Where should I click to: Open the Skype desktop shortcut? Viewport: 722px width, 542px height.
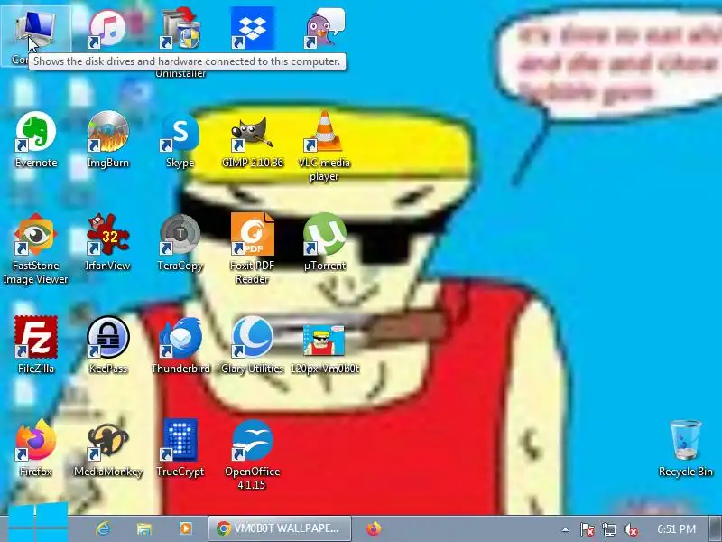(180, 141)
